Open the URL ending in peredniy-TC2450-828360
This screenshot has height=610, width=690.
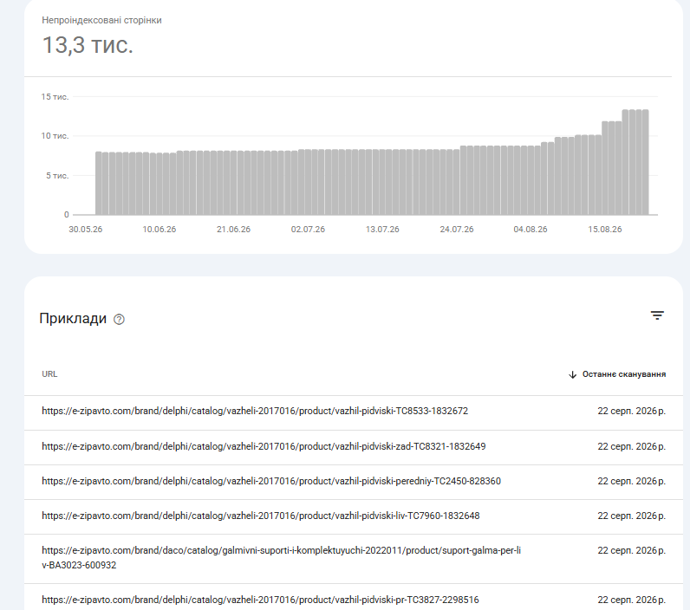point(271,481)
